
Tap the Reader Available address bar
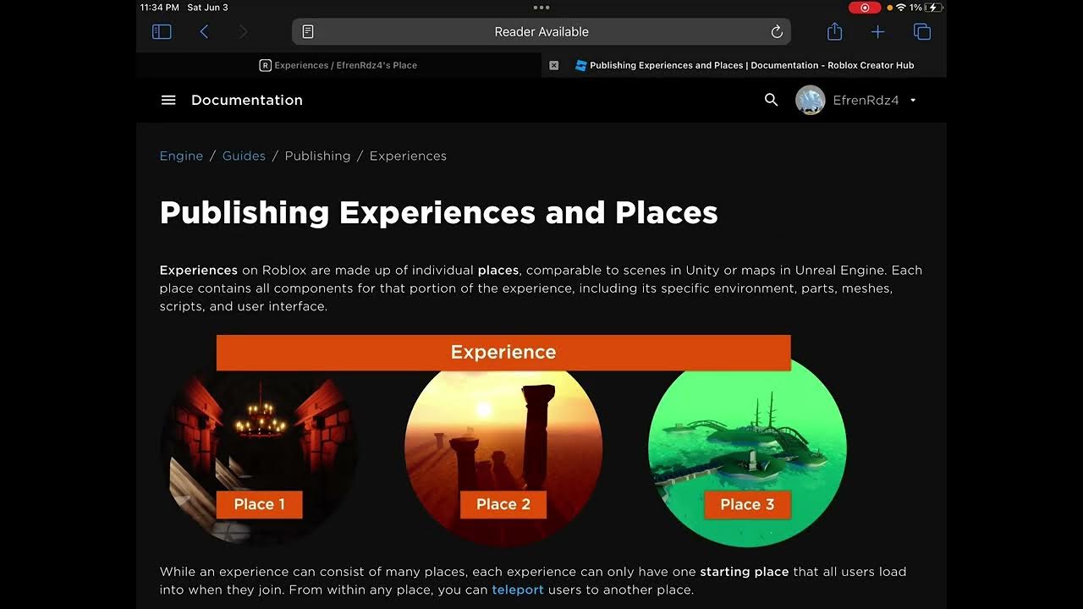coord(541,31)
